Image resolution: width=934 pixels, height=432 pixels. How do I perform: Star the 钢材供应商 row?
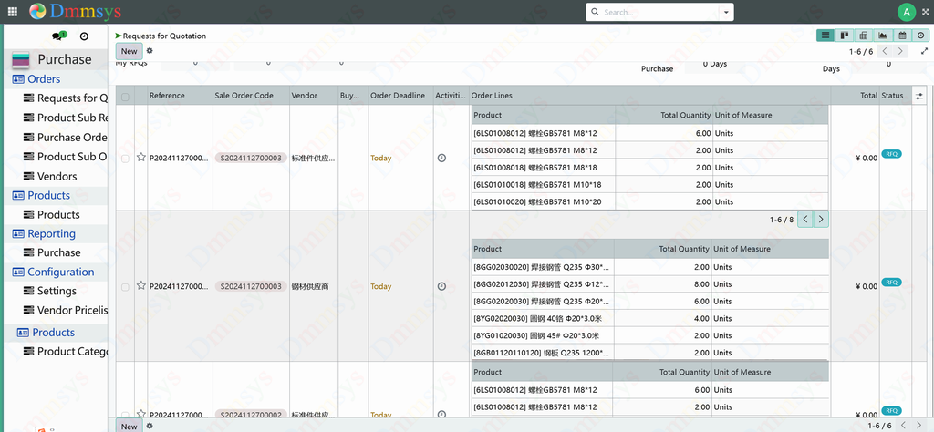(x=141, y=285)
